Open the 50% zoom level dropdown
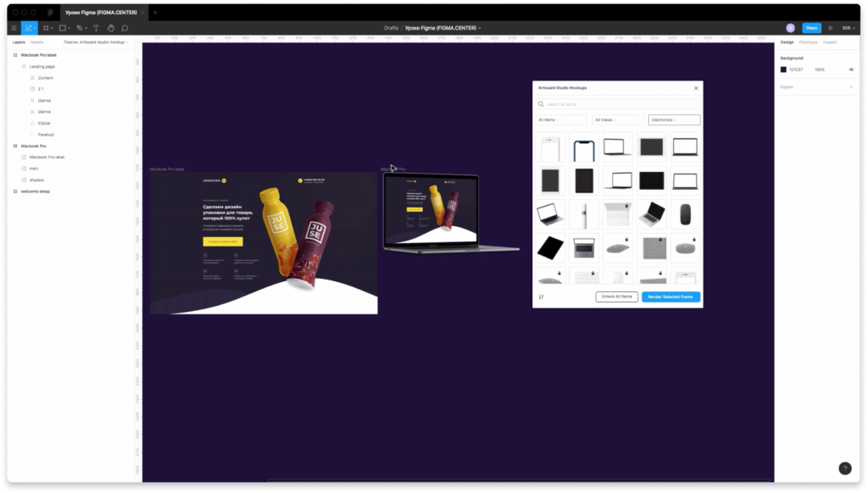The width and height of the screenshot is (868, 493). coord(847,28)
